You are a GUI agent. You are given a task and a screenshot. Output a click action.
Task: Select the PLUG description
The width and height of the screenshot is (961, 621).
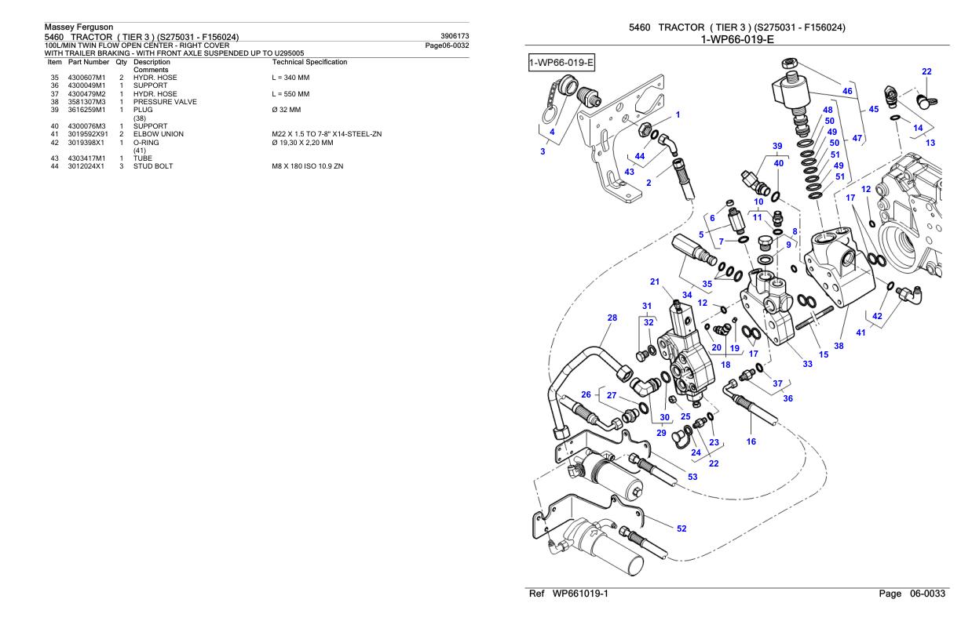point(143,110)
